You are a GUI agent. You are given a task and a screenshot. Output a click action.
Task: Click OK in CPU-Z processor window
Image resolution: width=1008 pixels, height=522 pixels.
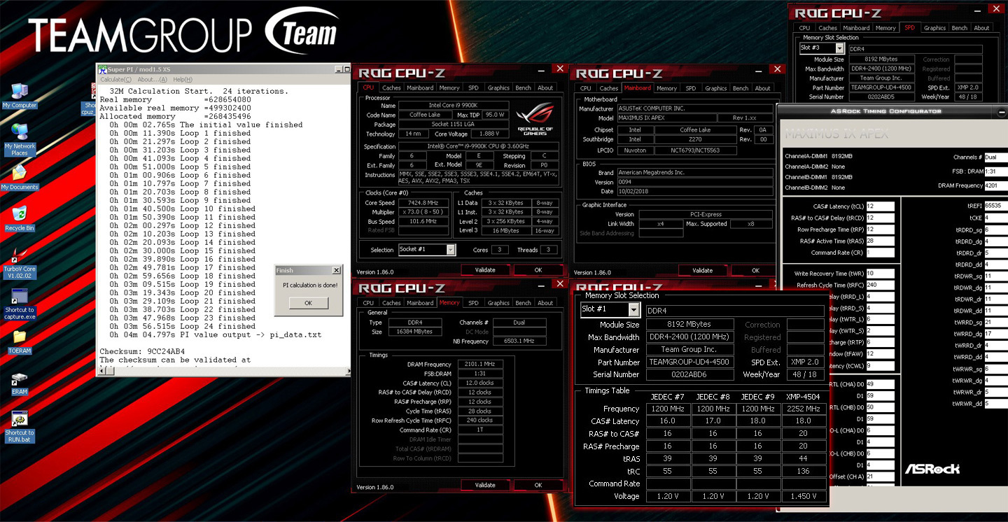pyautogui.click(x=538, y=270)
